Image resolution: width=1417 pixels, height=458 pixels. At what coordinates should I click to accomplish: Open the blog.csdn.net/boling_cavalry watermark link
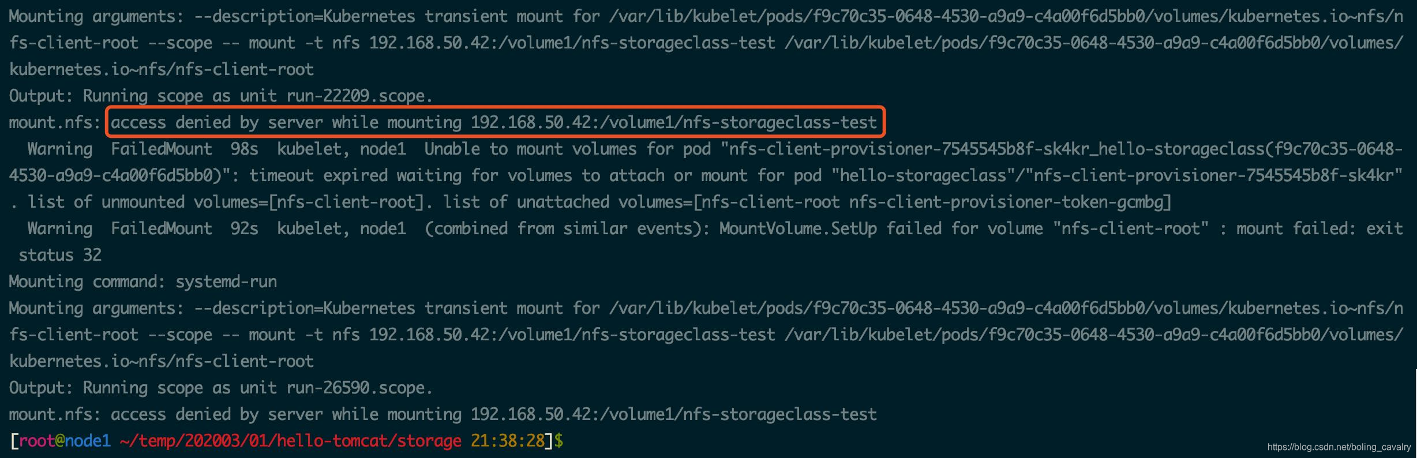point(1339,447)
